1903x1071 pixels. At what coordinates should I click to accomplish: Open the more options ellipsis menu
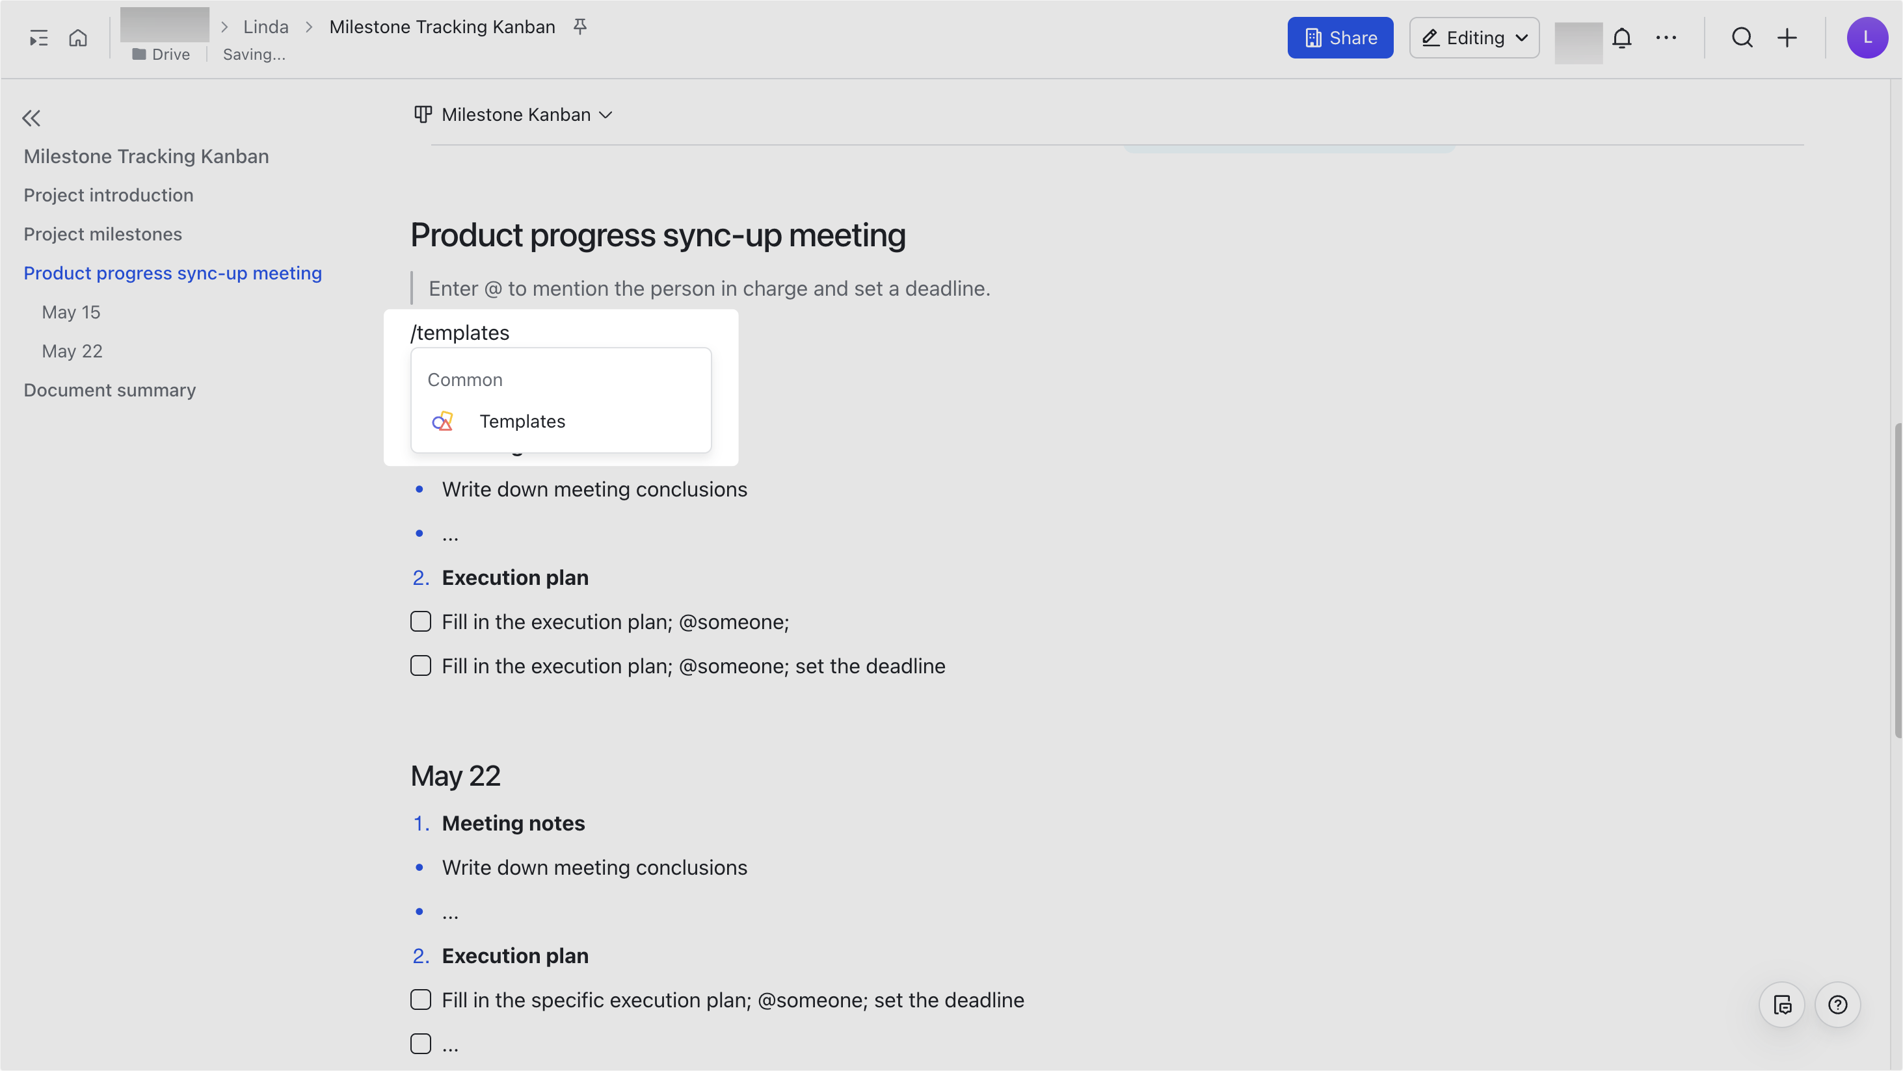[x=1666, y=38]
